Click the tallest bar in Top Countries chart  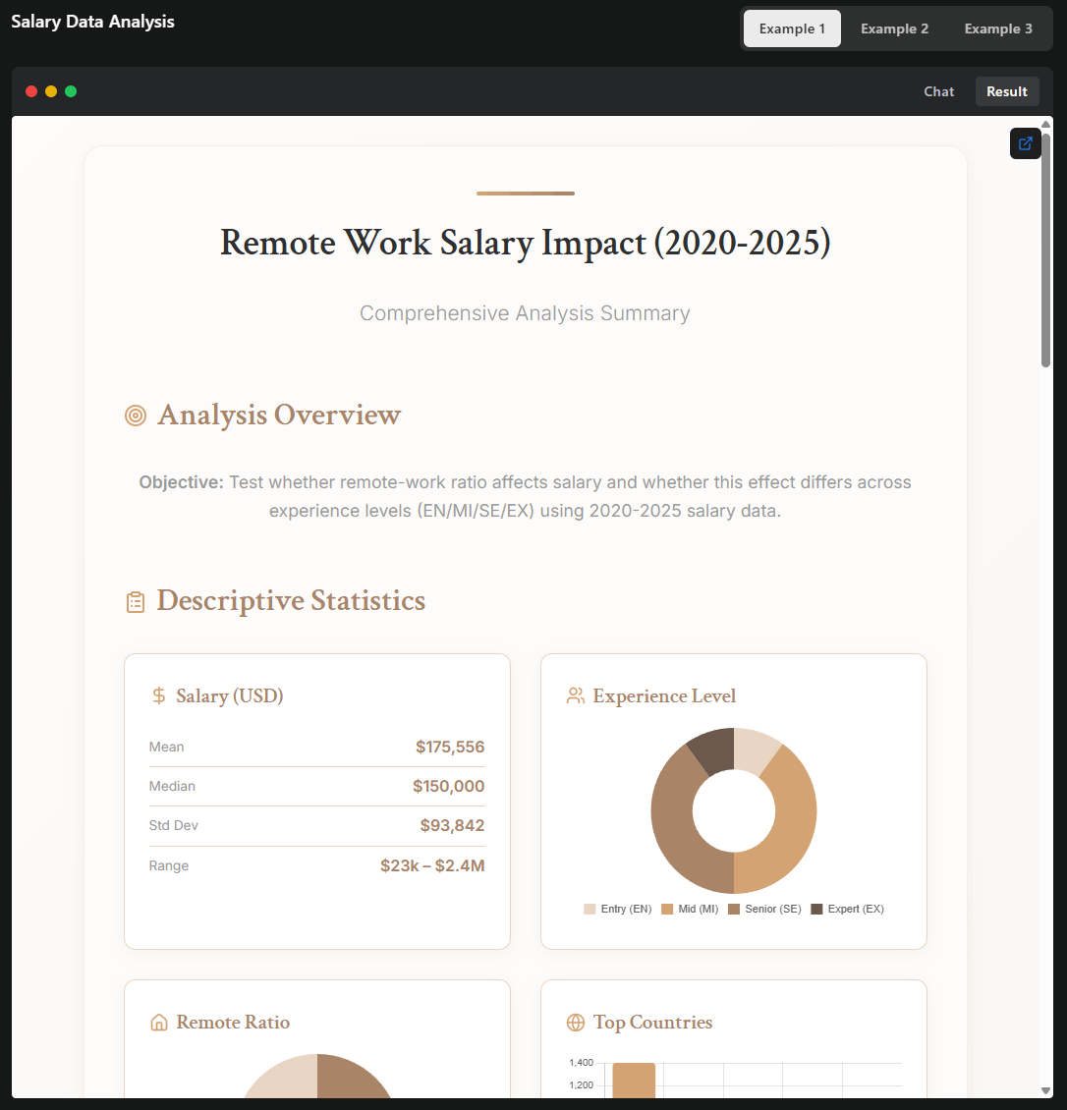(634, 1081)
